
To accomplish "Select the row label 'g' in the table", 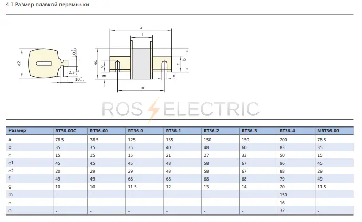I will click(x=9, y=186).
